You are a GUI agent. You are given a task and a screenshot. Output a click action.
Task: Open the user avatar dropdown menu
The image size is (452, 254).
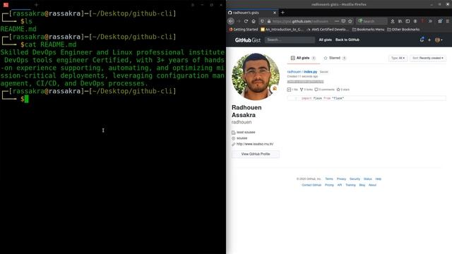[x=439, y=40]
